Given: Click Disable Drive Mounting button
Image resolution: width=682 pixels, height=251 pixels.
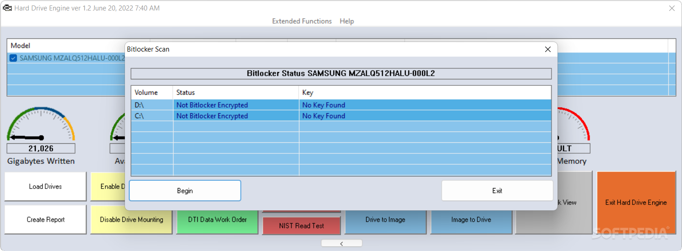Looking at the screenshot, I should point(131,220).
